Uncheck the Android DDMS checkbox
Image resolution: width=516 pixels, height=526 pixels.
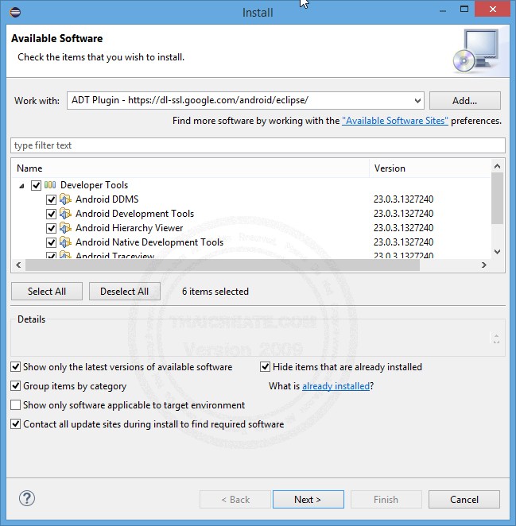point(51,199)
